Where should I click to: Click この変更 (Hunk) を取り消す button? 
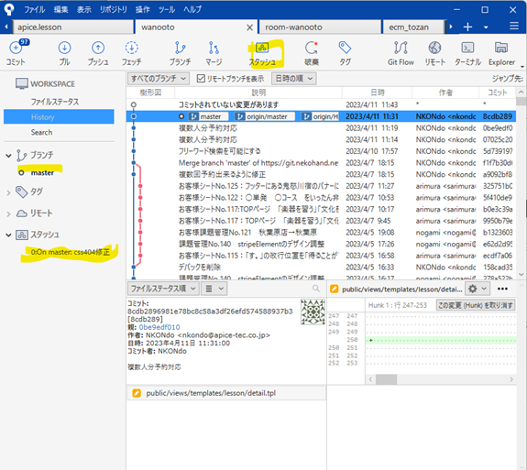click(476, 305)
